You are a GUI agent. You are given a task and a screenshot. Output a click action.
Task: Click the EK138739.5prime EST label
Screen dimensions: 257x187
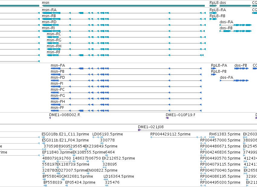(73, 164)
